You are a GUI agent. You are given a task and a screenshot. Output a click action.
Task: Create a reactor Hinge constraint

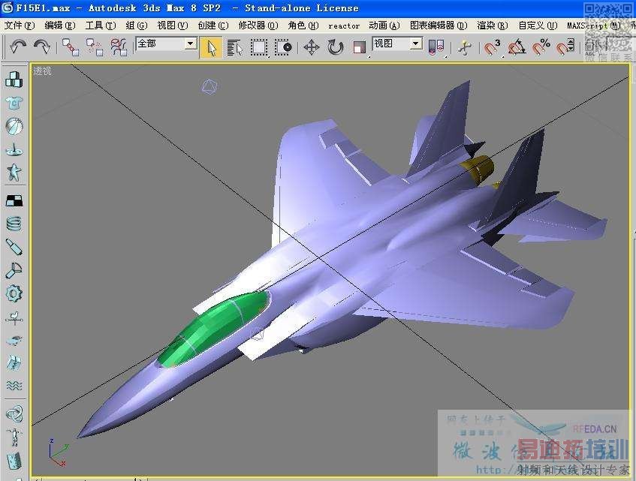click(x=14, y=461)
